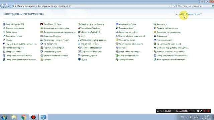Screen dimensions: 214x120
Task: Expand the address bar history dropdown arrow
Action: [x=170, y=6]
